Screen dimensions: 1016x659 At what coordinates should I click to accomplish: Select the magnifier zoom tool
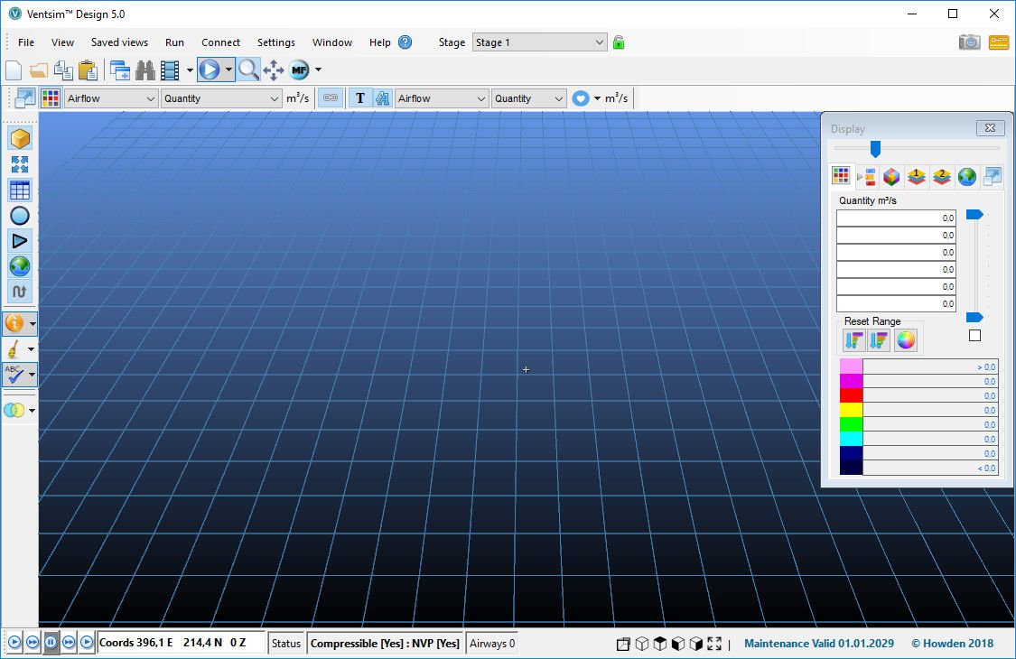tap(248, 70)
